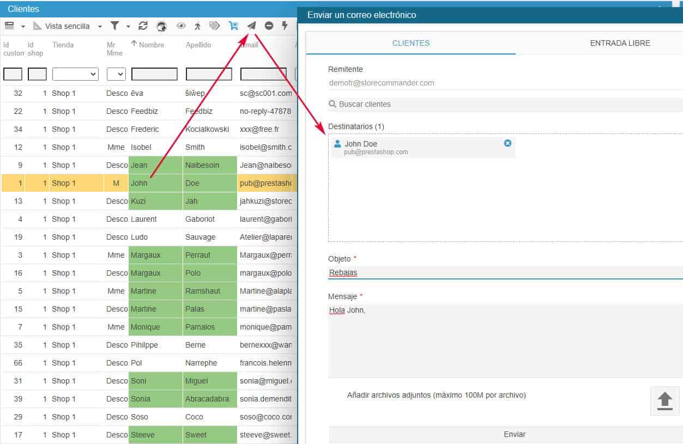Click the minus circle icon in toolbar
Viewport: 683px width, 444px height.
click(269, 26)
